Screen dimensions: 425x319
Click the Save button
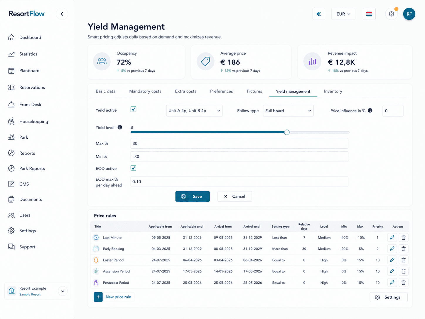pyautogui.click(x=193, y=197)
